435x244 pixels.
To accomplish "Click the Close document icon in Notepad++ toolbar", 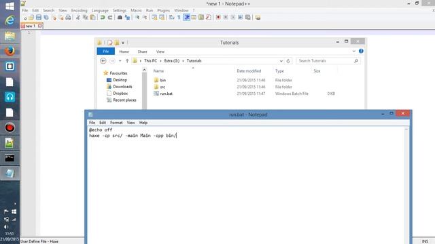I will [x=54, y=18].
